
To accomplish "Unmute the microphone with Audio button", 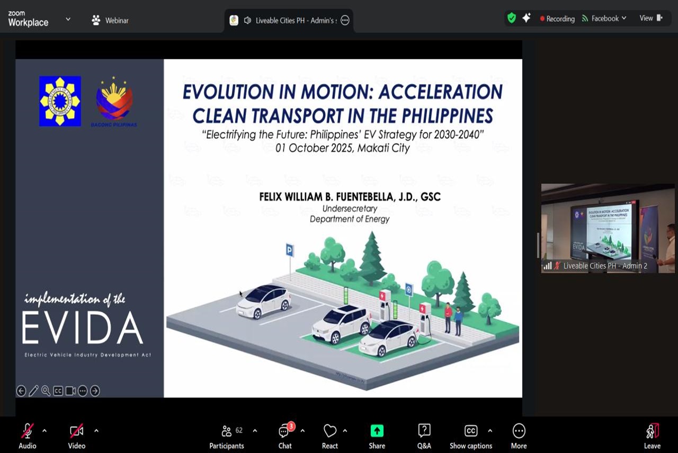I will pos(28,437).
